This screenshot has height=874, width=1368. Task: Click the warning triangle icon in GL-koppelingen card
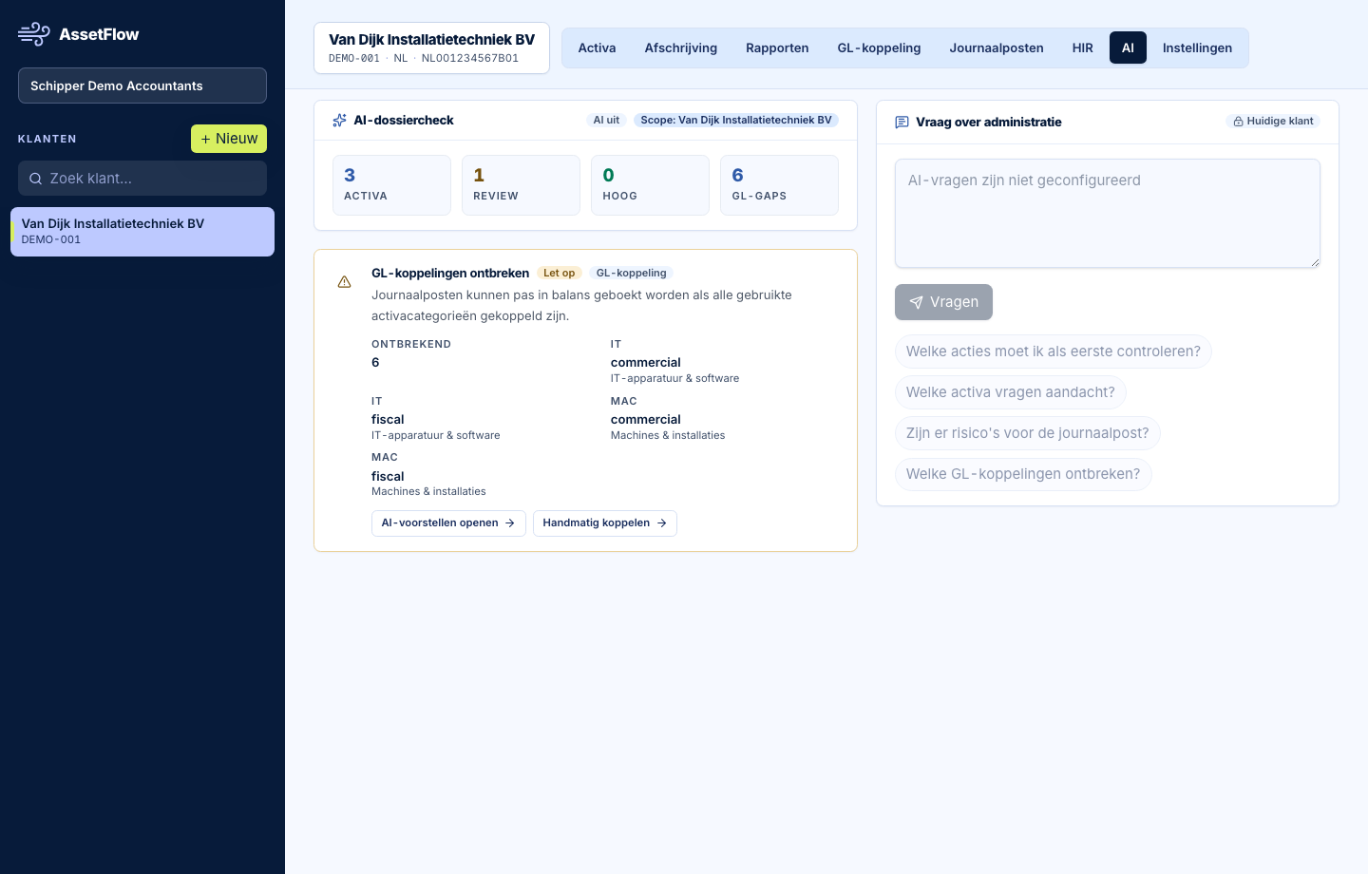[345, 282]
